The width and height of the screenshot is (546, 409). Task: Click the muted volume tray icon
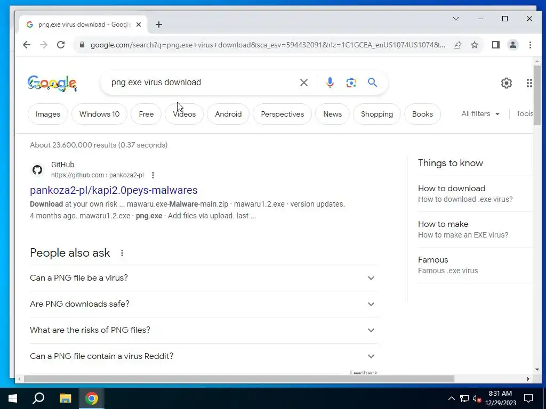(477, 398)
